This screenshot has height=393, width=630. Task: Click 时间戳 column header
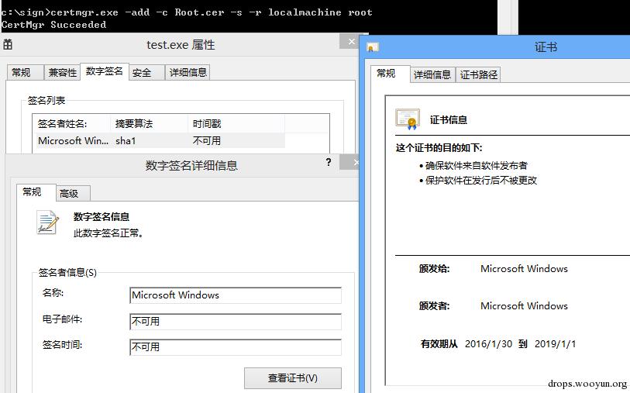(x=236, y=124)
